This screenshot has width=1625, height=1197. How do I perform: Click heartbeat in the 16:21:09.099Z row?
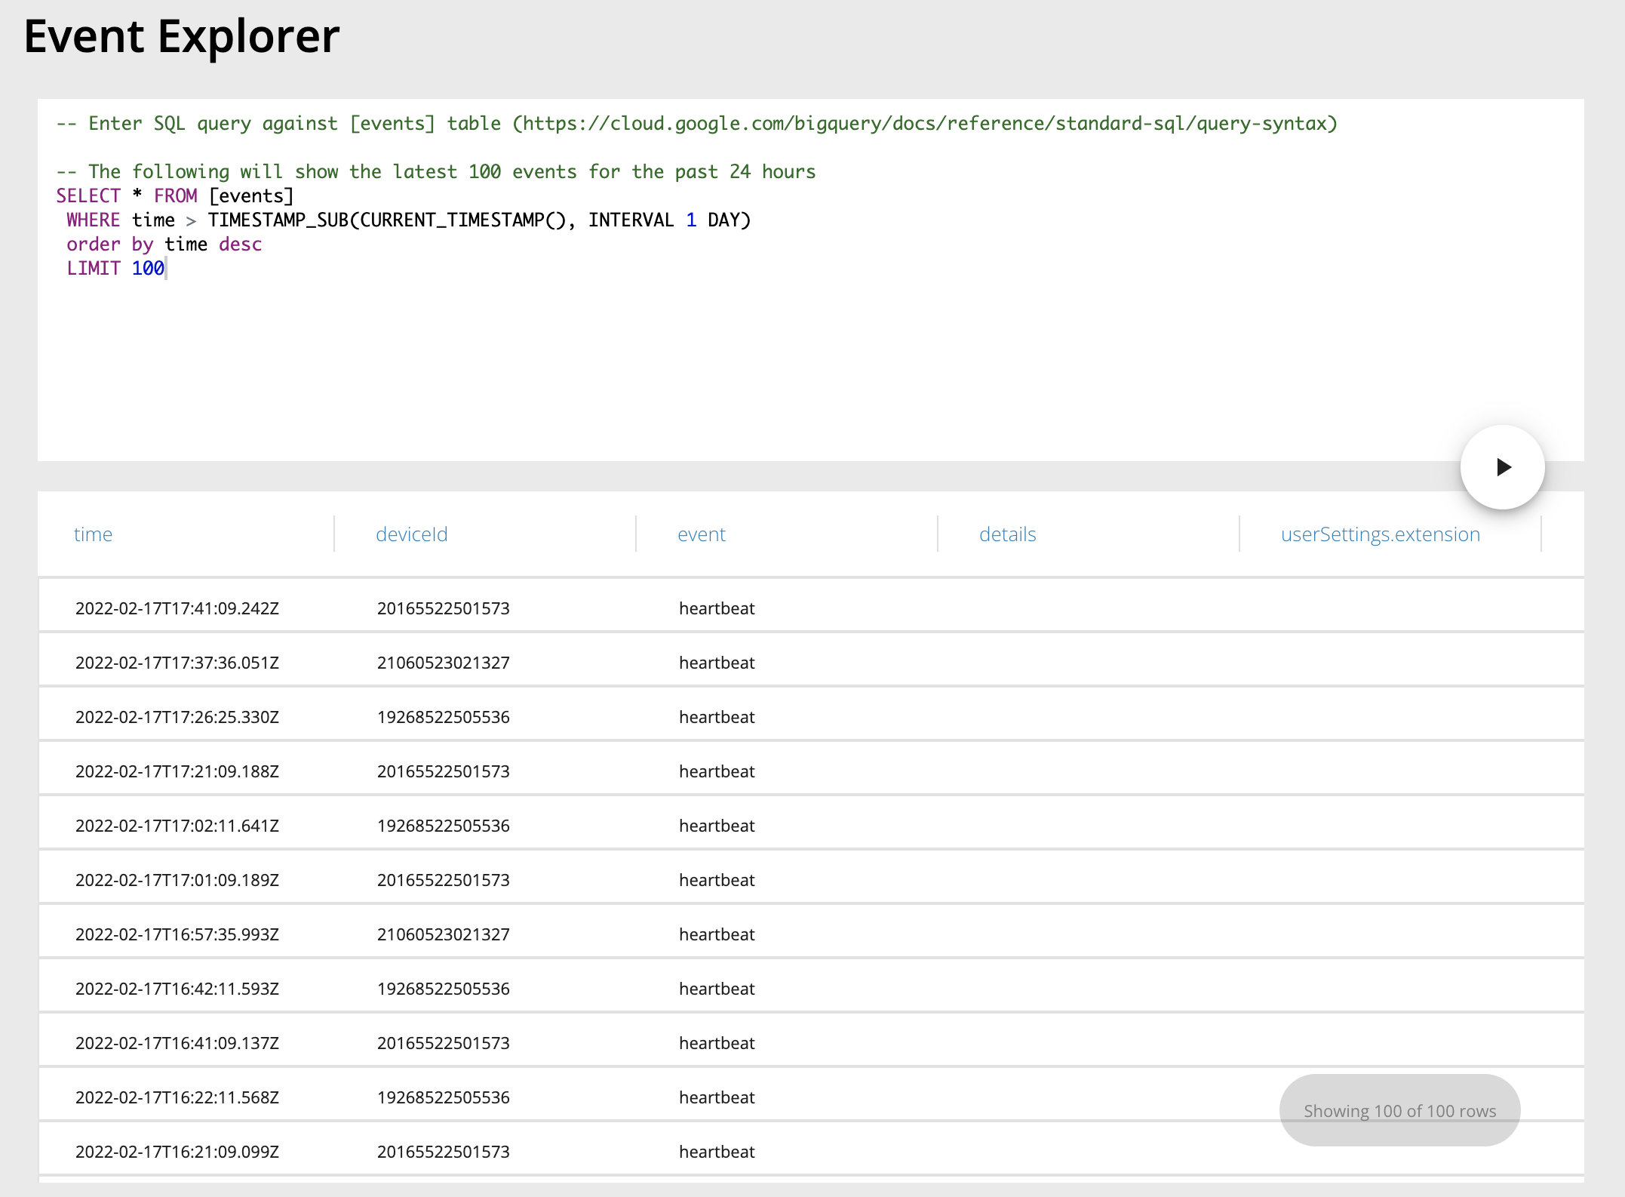pos(717,1152)
